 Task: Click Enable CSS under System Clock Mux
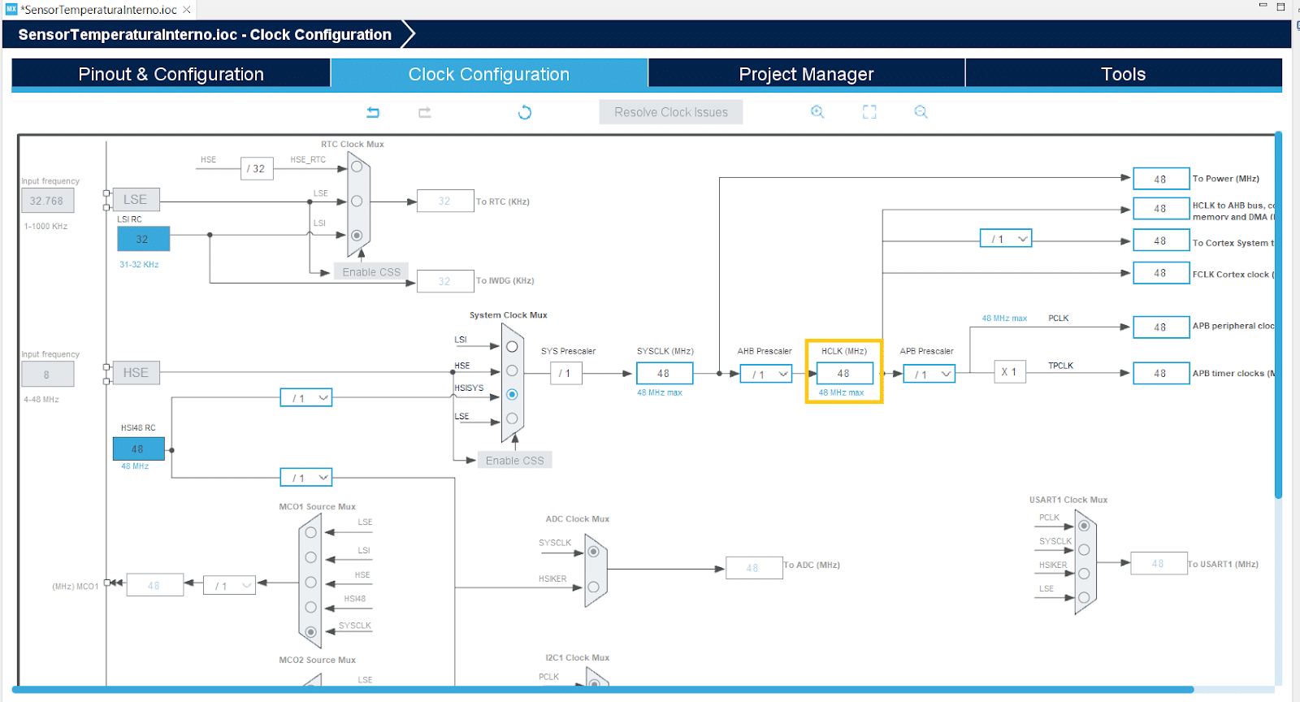point(514,461)
